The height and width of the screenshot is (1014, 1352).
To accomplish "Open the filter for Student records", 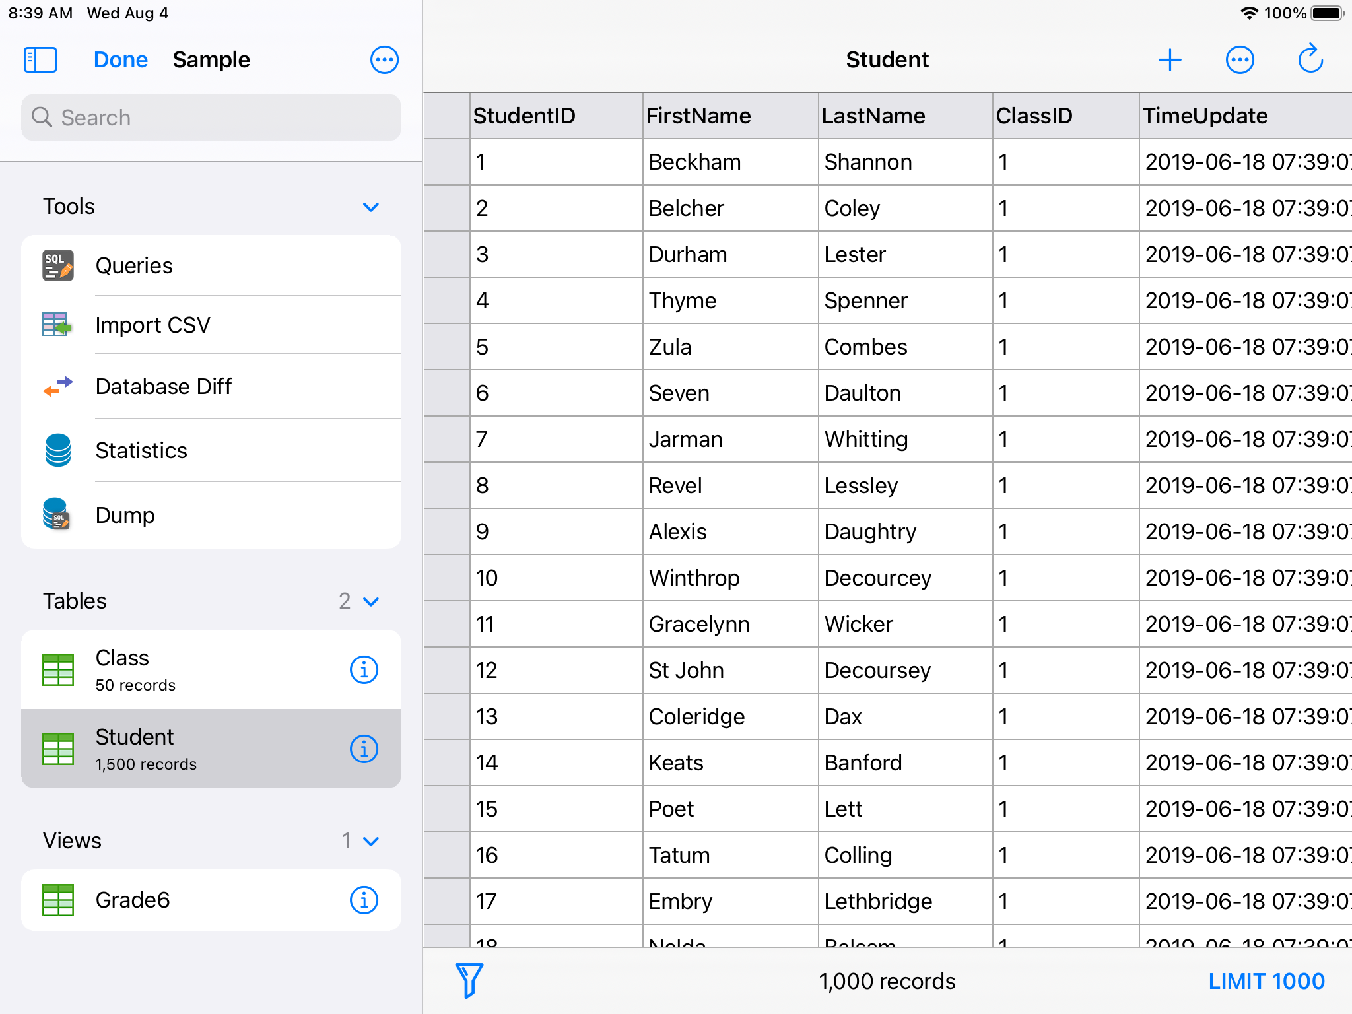I will (x=470, y=981).
